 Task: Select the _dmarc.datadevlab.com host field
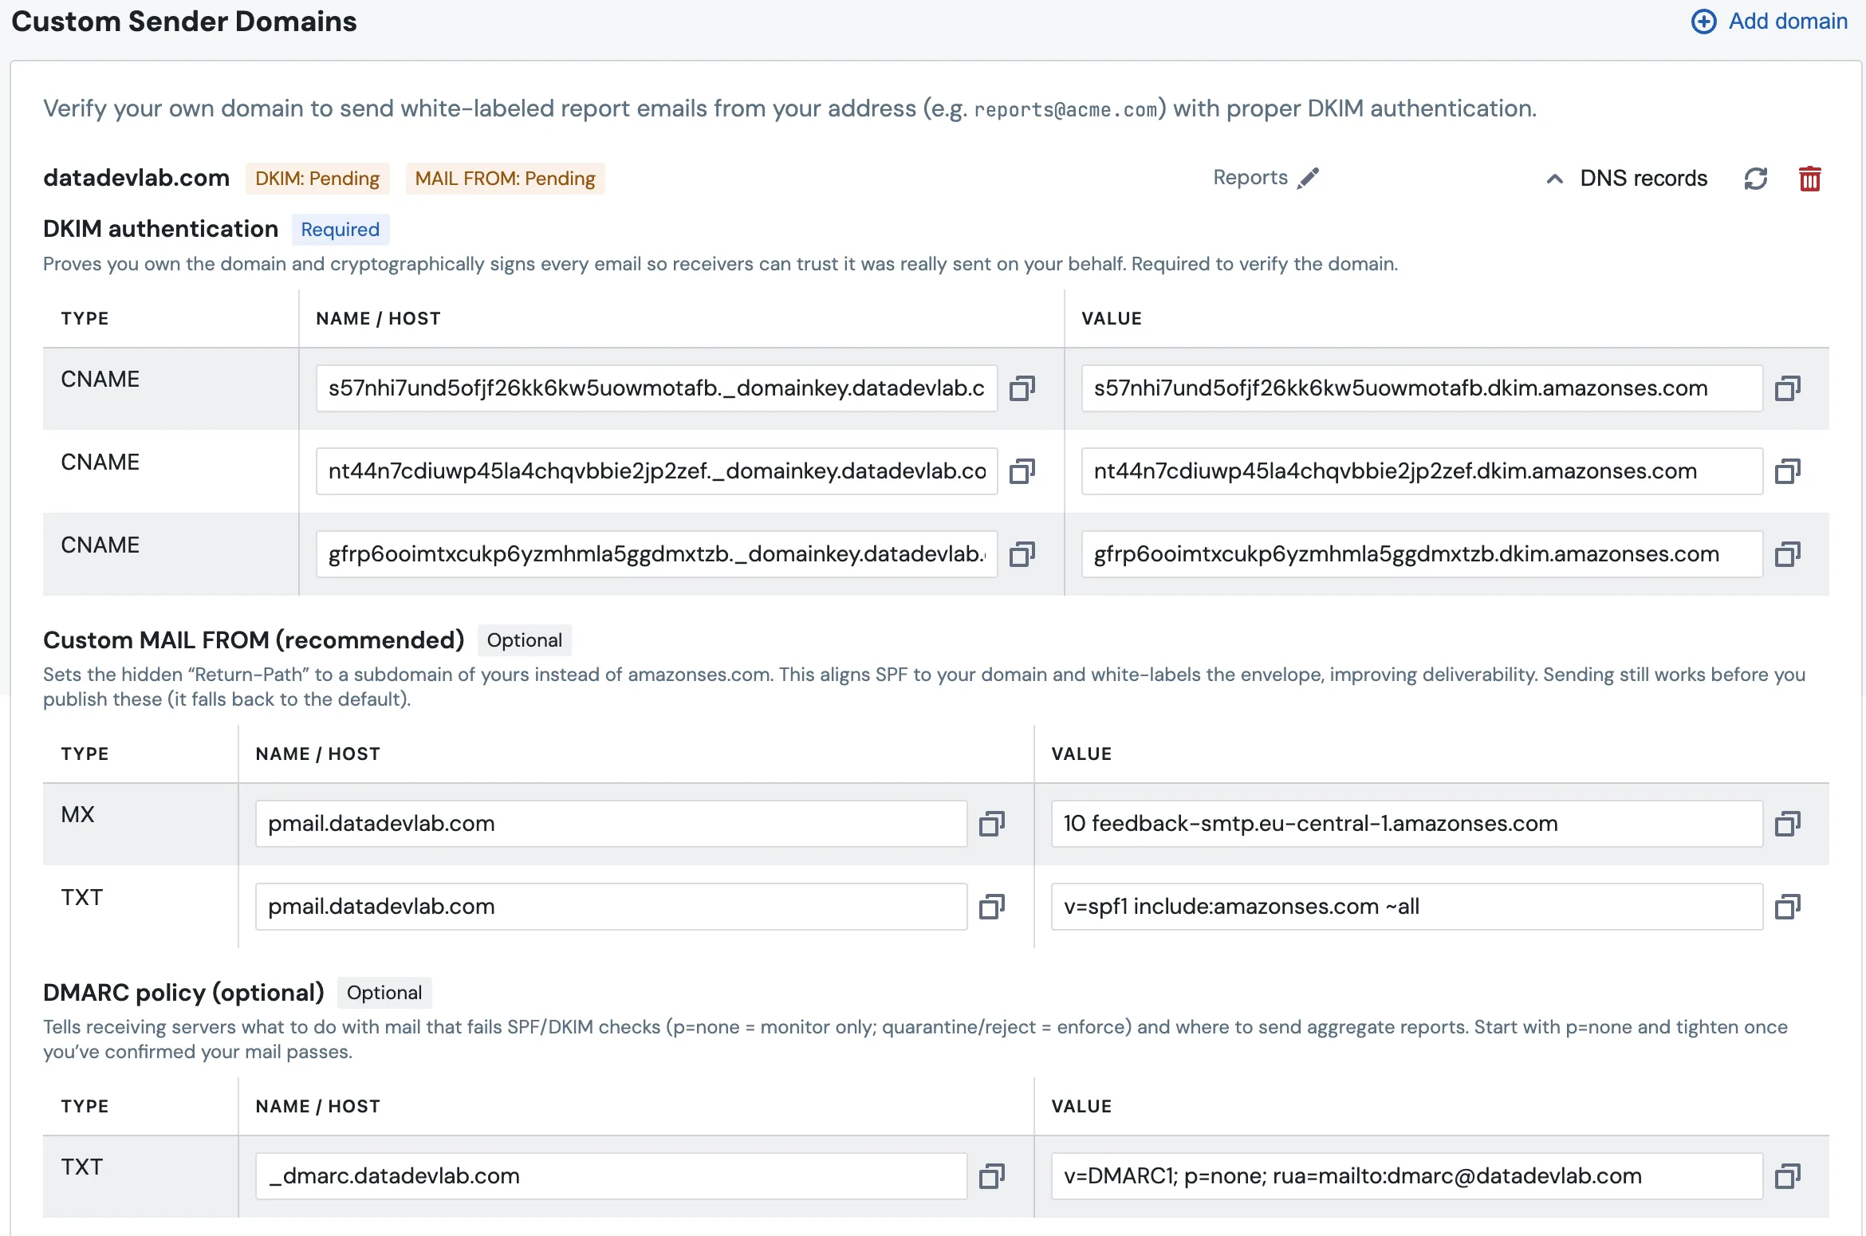click(611, 1176)
